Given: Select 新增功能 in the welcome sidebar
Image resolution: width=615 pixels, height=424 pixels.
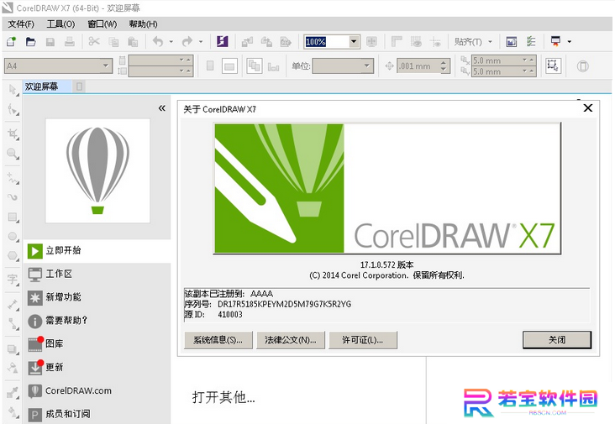Looking at the screenshot, I should tap(97, 297).
